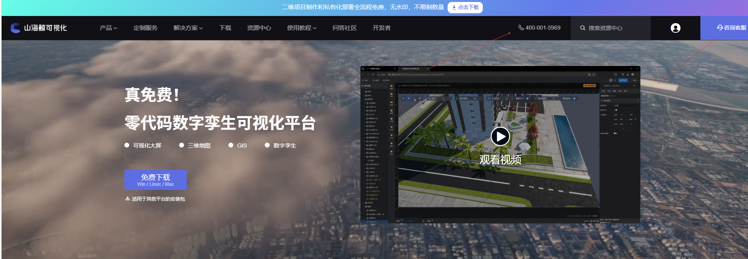Select the 数字孪生 bullet option
The height and width of the screenshot is (259, 748).
tap(280, 145)
